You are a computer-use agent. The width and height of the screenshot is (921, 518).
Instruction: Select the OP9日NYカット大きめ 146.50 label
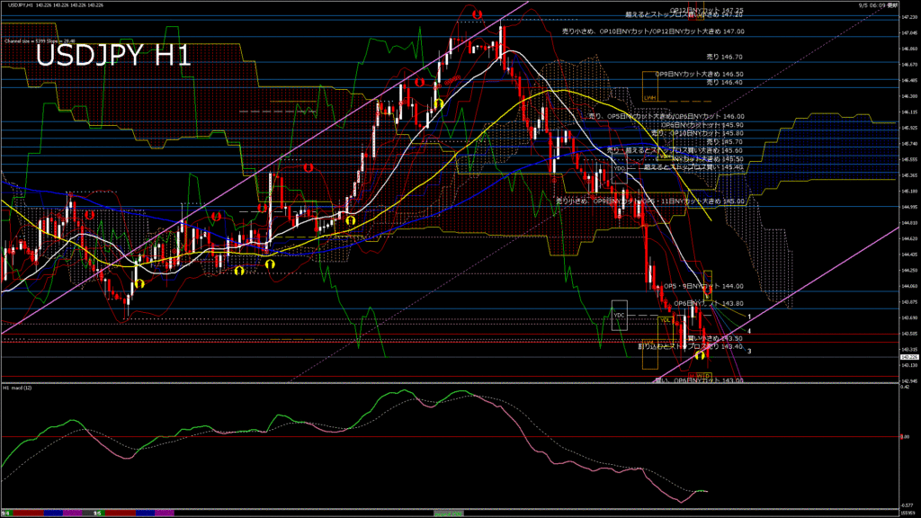699,75
